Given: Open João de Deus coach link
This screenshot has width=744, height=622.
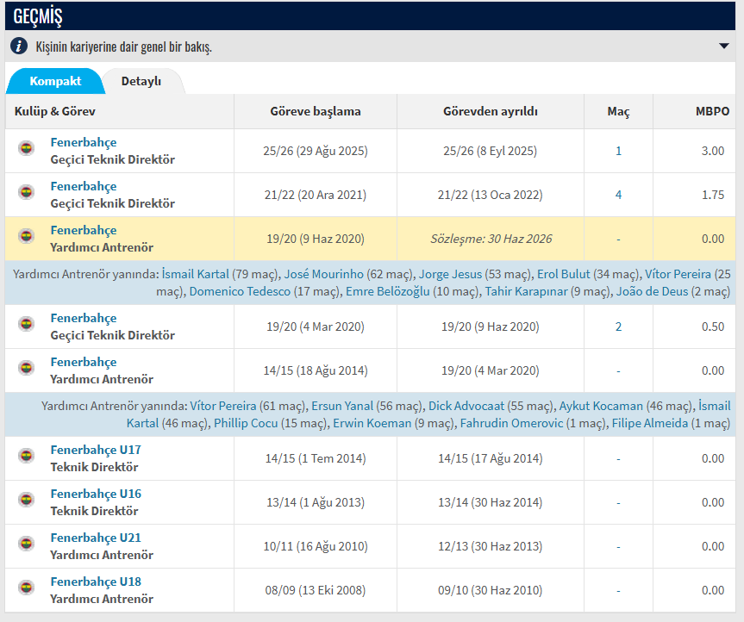Looking at the screenshot, I should [x=652, y=291].
